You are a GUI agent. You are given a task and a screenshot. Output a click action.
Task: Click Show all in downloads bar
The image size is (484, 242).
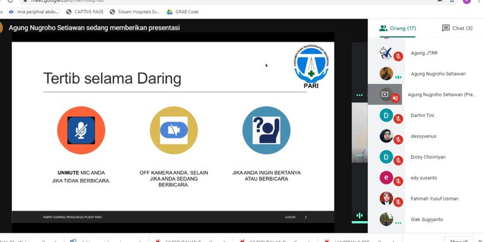458,240
